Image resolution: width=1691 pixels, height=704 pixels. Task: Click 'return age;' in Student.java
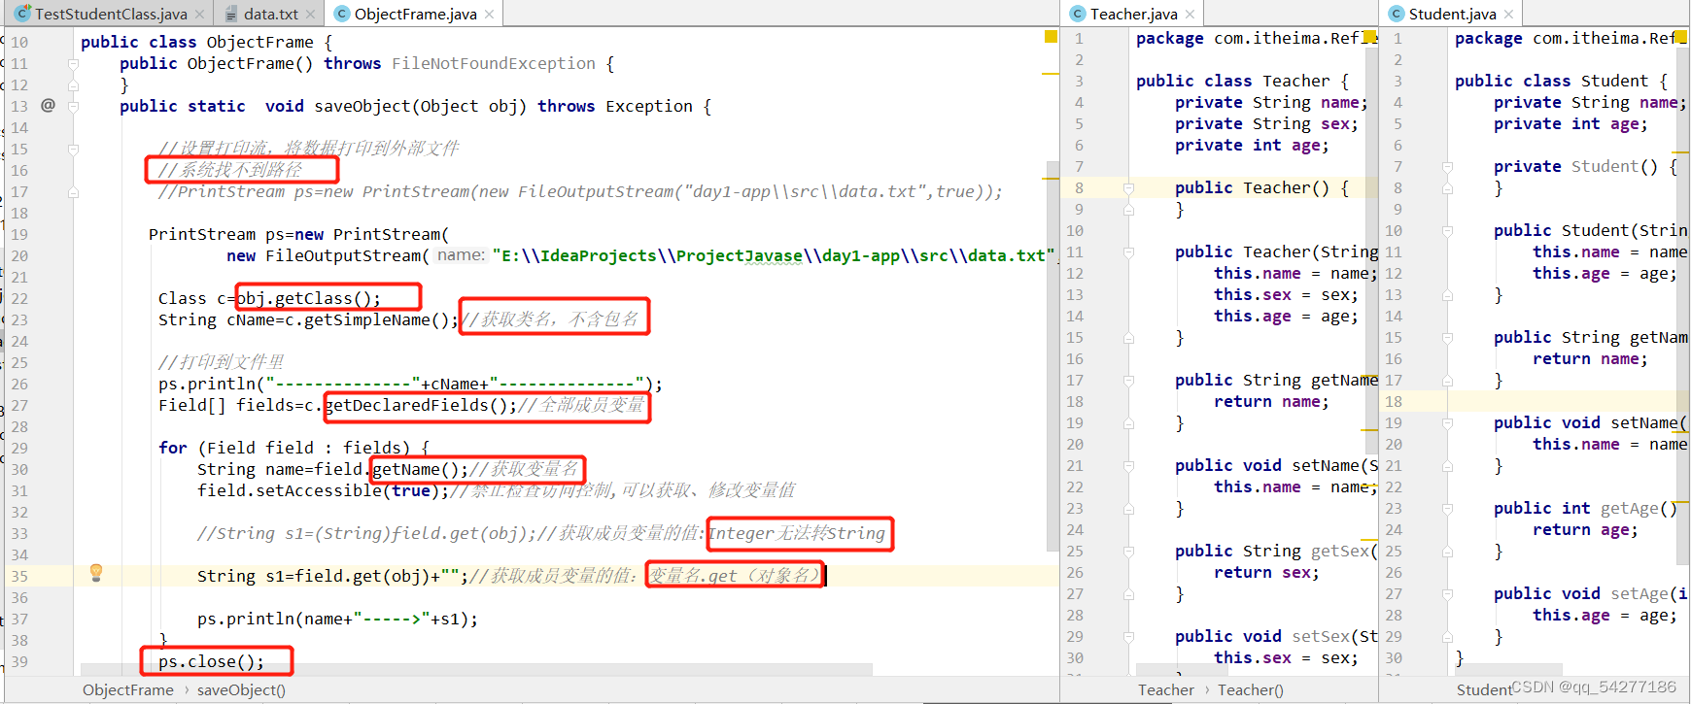[1585, 529]
